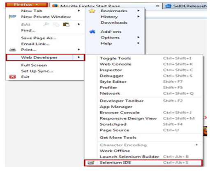Select Help menu entry
This screenshot has height=172, width=210.
click(115, 43)
